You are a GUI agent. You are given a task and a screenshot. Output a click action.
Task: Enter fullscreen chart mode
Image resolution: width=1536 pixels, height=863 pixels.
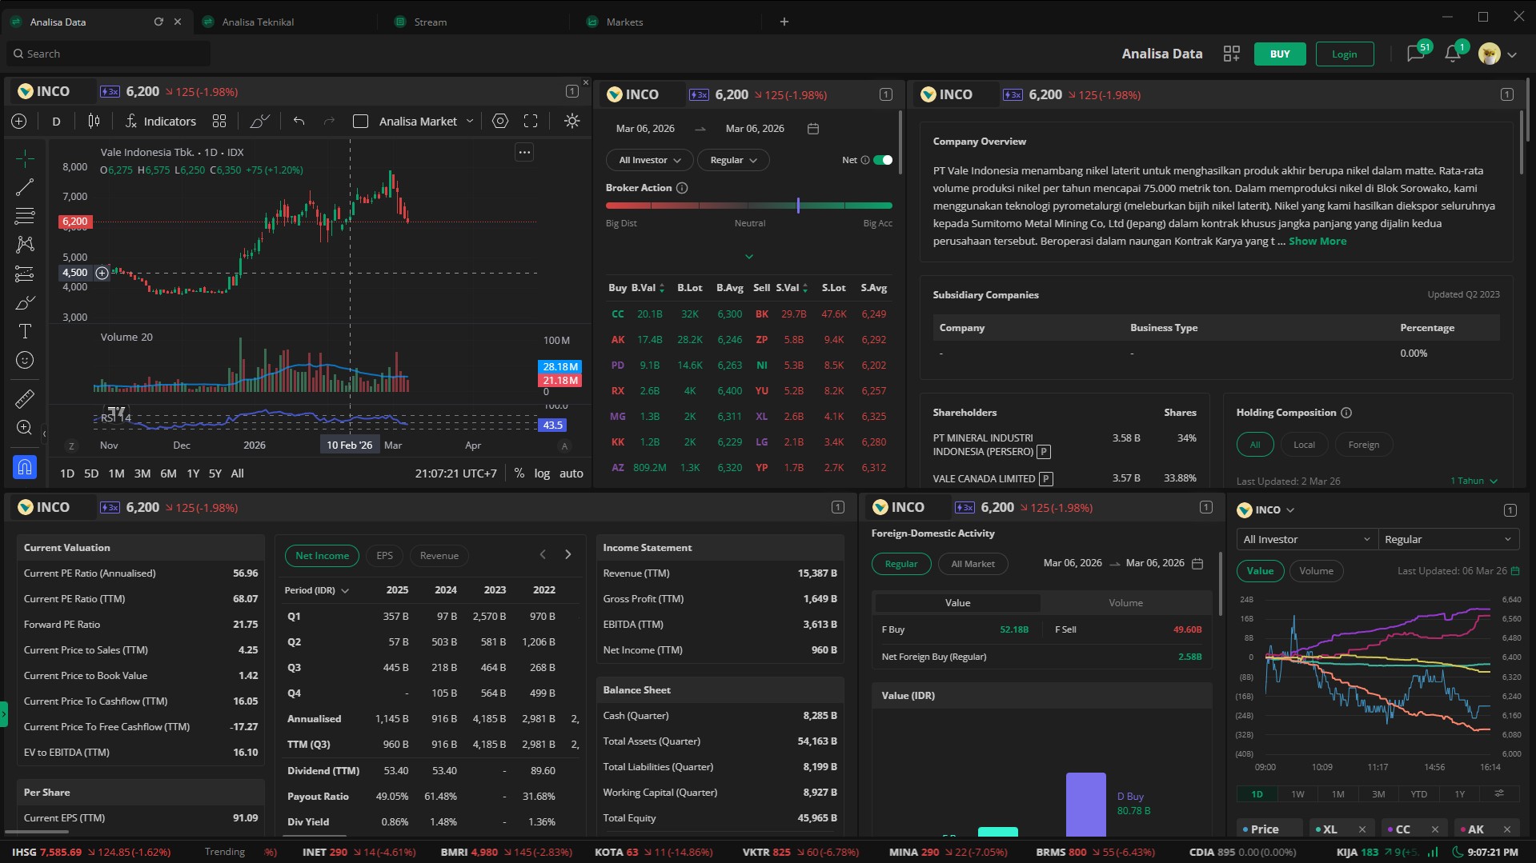[x=531, y=122]
